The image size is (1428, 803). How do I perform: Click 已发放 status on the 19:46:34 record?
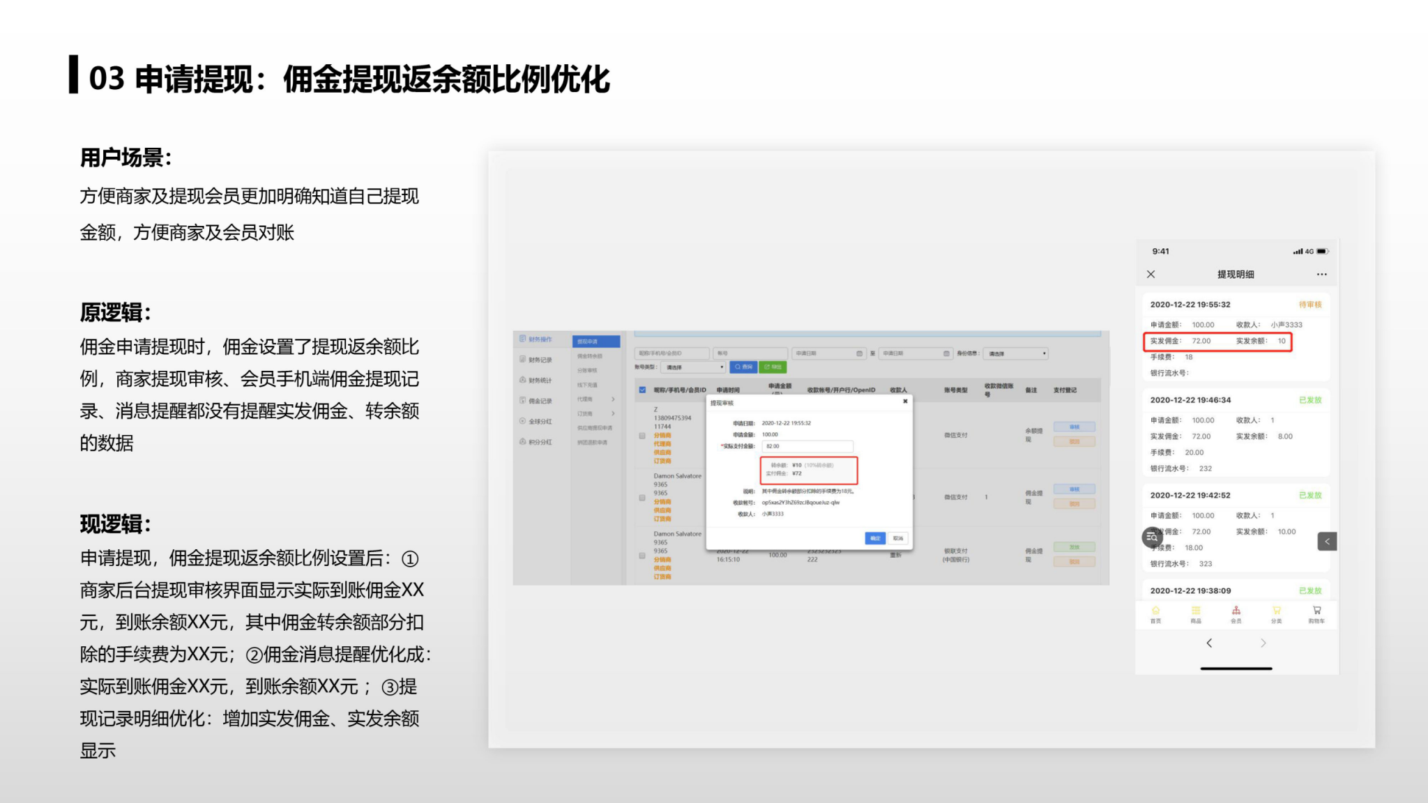click(1310, 400)
